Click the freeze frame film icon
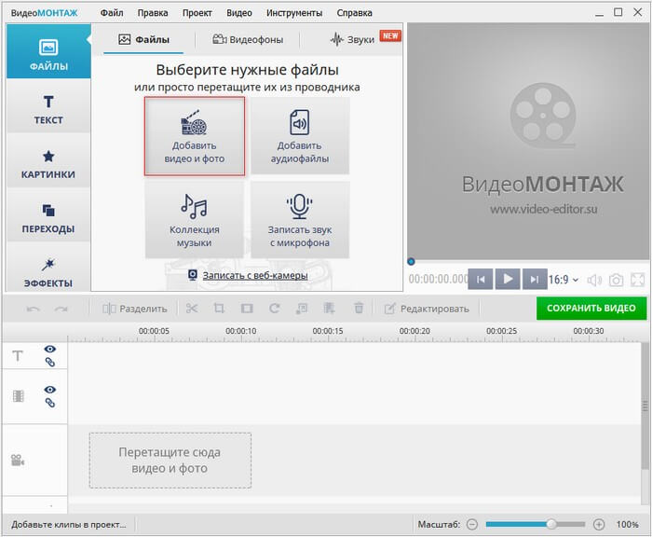 329,309
